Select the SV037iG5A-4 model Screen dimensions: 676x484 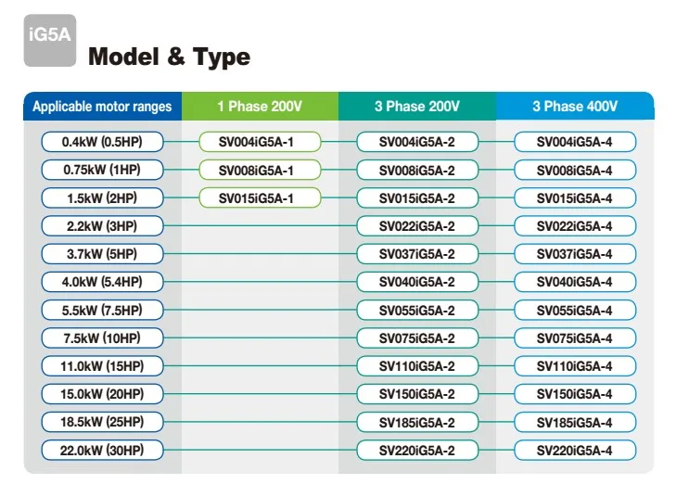pos(575,254)
